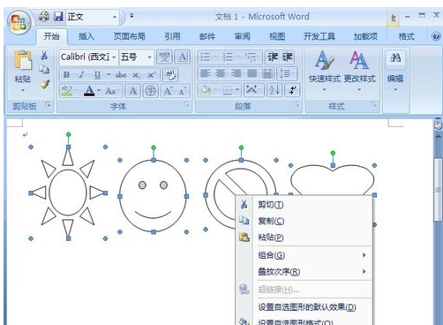Open the 加载项 ribbon tab
Screen dimensions: 443x325
pos(365,36)
